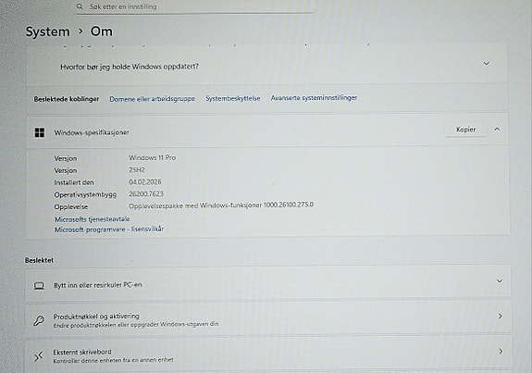Select the Om breadcrumb title
Screen dimensions: 532x373
click(102, 31)
